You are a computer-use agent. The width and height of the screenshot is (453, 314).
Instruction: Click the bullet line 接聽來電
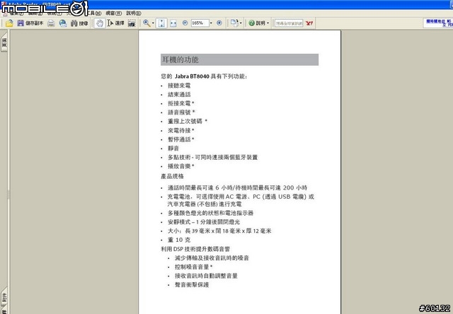pyautogui.click(x=179, y=86)
